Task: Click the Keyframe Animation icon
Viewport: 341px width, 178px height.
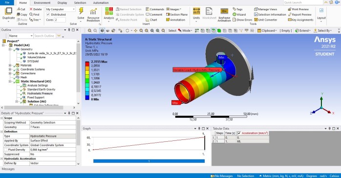Action: [x=224, y=11]
